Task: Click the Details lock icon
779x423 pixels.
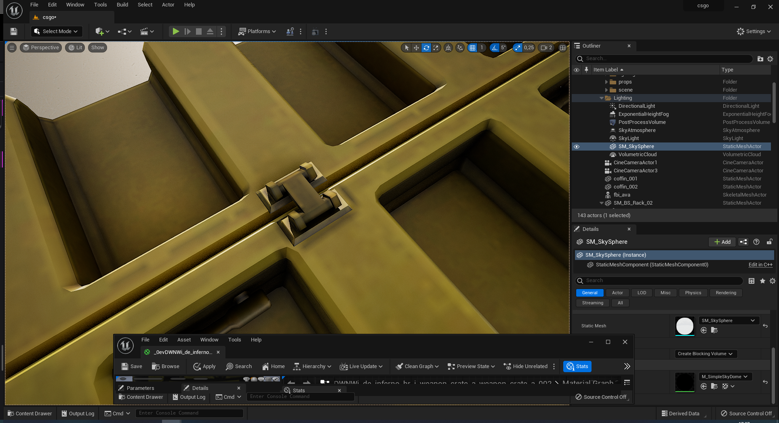Action: click(x=770, y=242)
